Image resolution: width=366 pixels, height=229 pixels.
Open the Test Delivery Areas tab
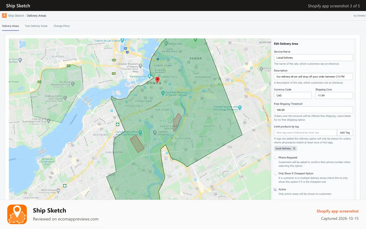pyautogui.click(x=36, y=26)
